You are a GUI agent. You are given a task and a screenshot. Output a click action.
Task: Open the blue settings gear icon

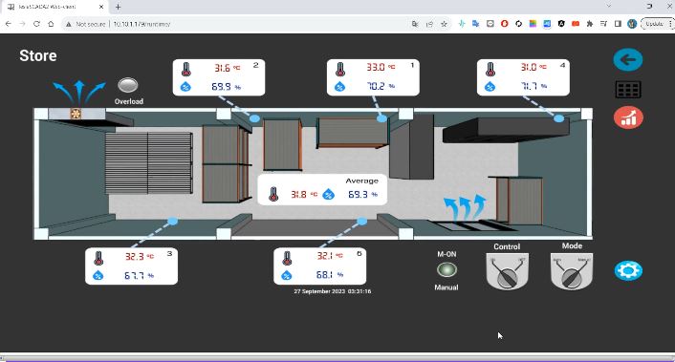(x=628, y=270)
